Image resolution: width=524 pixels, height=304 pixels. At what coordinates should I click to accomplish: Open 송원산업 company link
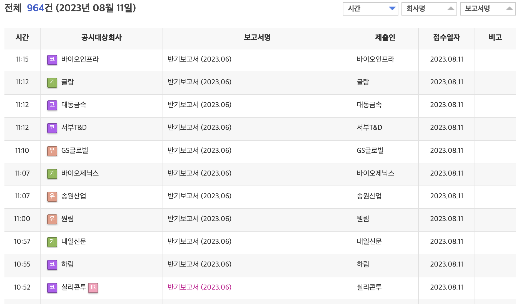pyautogui.click(x=74, y=196)
